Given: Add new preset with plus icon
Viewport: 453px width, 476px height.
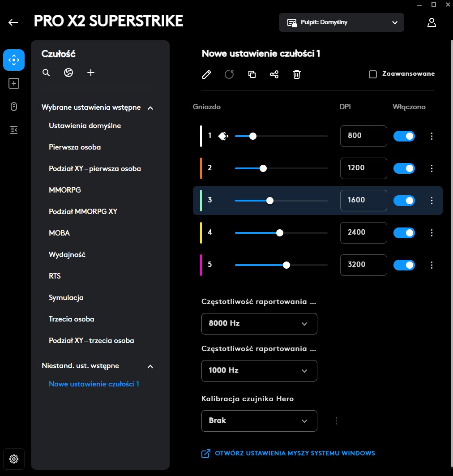Looking at the screenshot, I should (91, 73).
